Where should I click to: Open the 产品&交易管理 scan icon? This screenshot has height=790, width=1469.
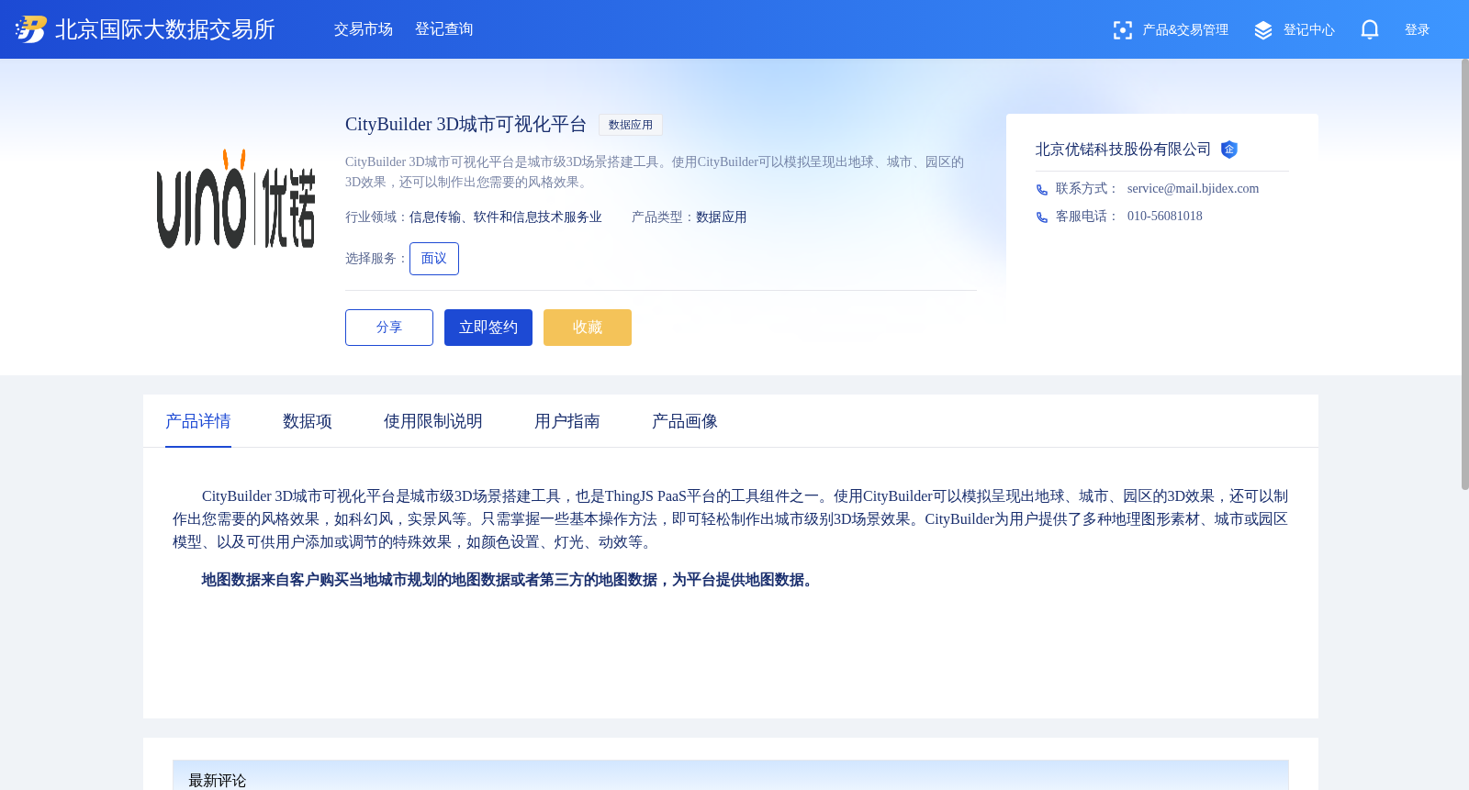pyautogui.click(x=1122, y=30)
